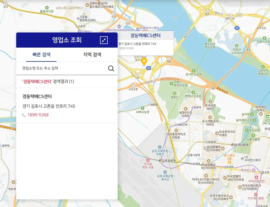Click the route 39 highway shield
This screenshot has width=270, height=207.
[149, 68]
